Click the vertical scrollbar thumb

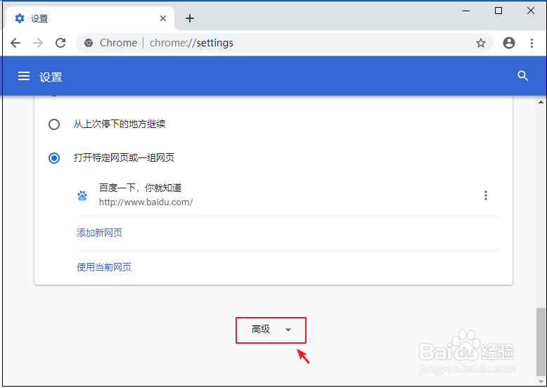[x=541, y=342]
